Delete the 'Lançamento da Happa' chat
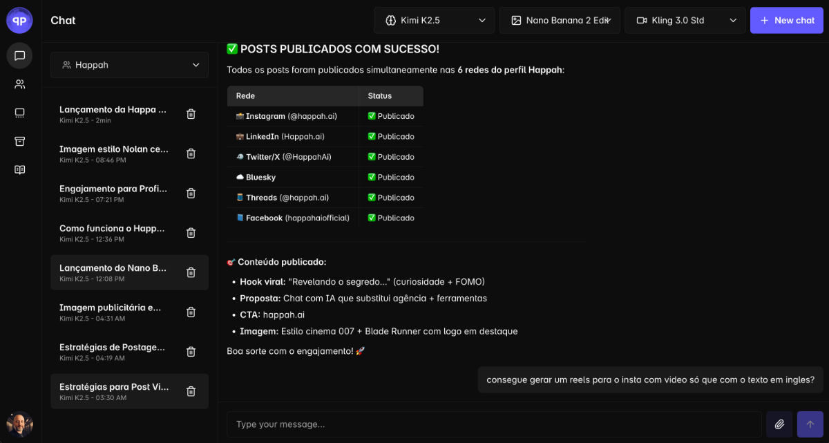 (x=191, y=114)
